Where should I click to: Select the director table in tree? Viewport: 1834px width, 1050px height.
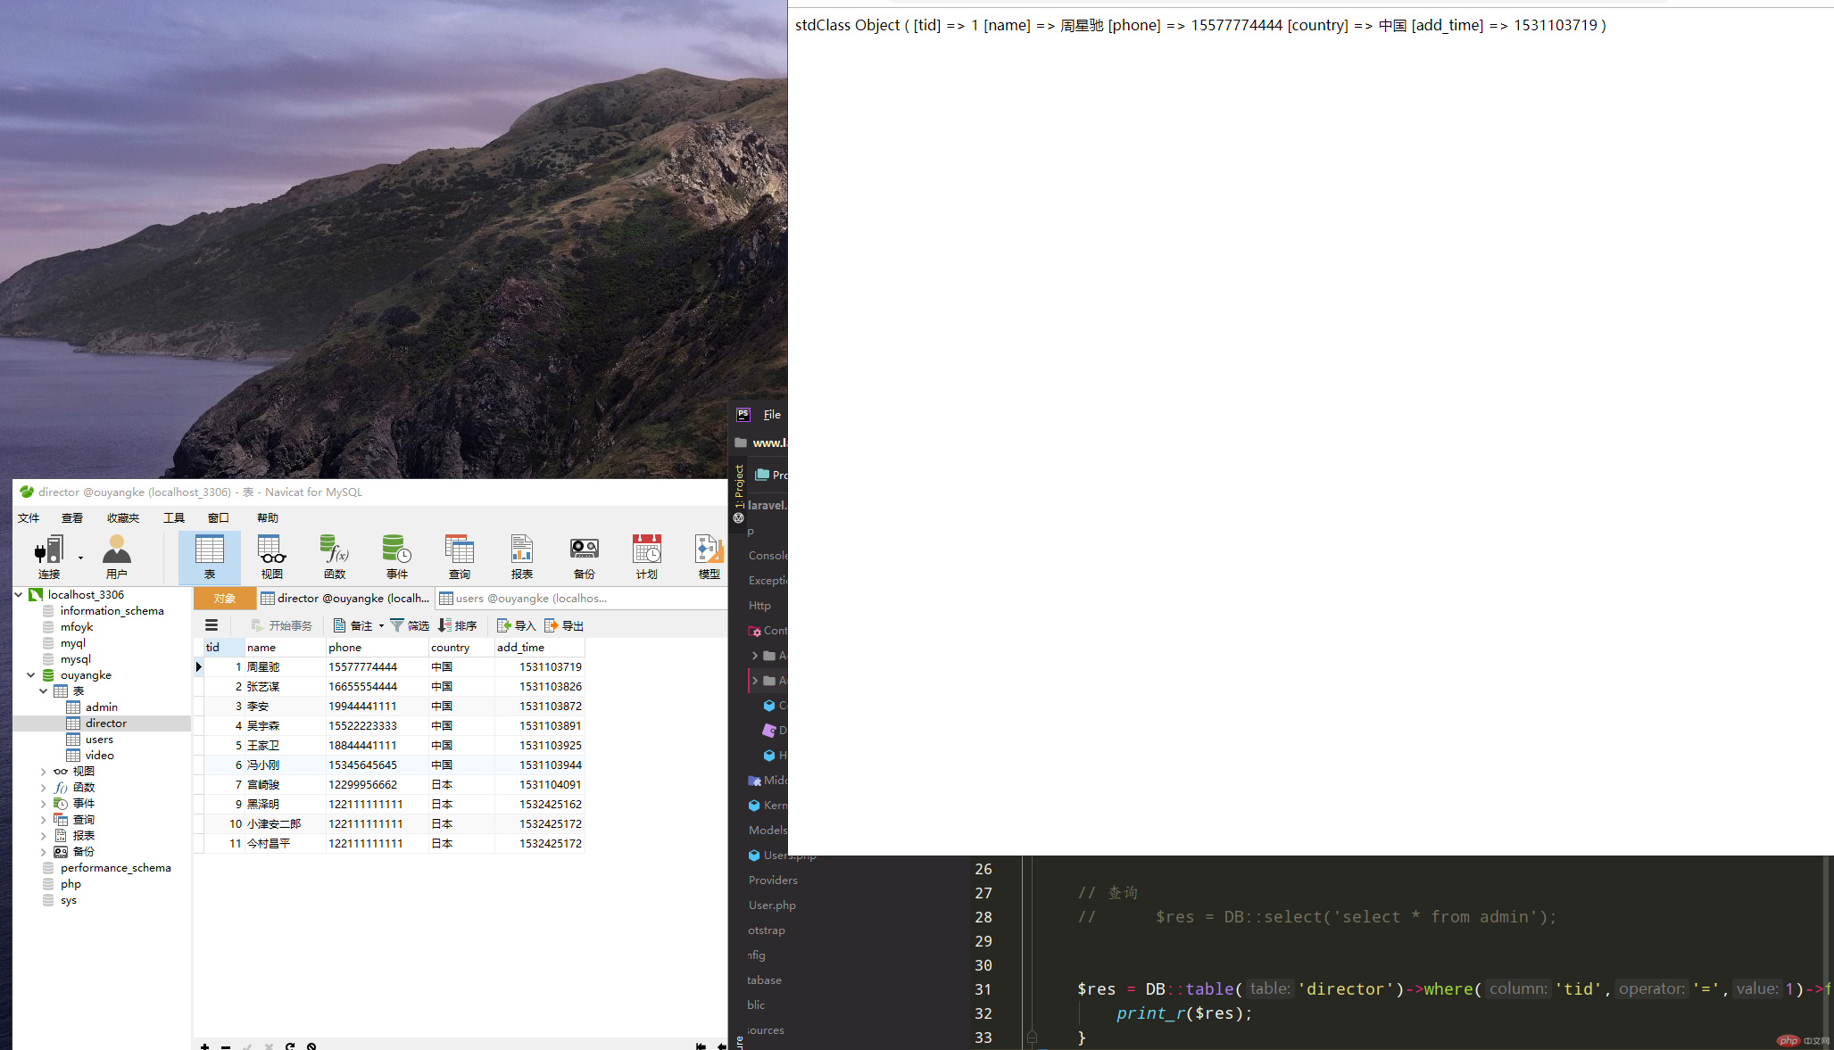(x=106, y=723)
